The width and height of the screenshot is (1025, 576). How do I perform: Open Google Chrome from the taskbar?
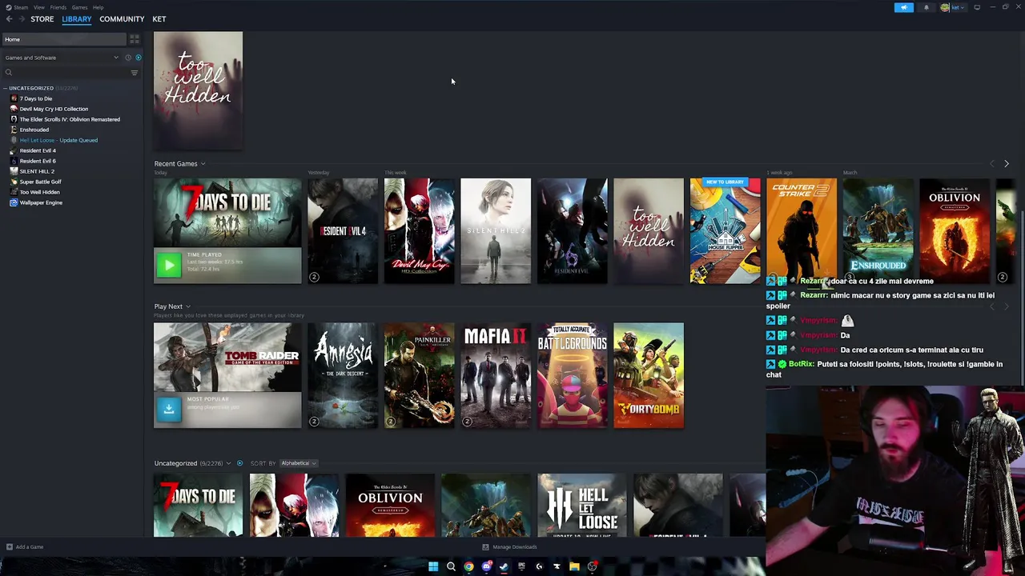468,566
